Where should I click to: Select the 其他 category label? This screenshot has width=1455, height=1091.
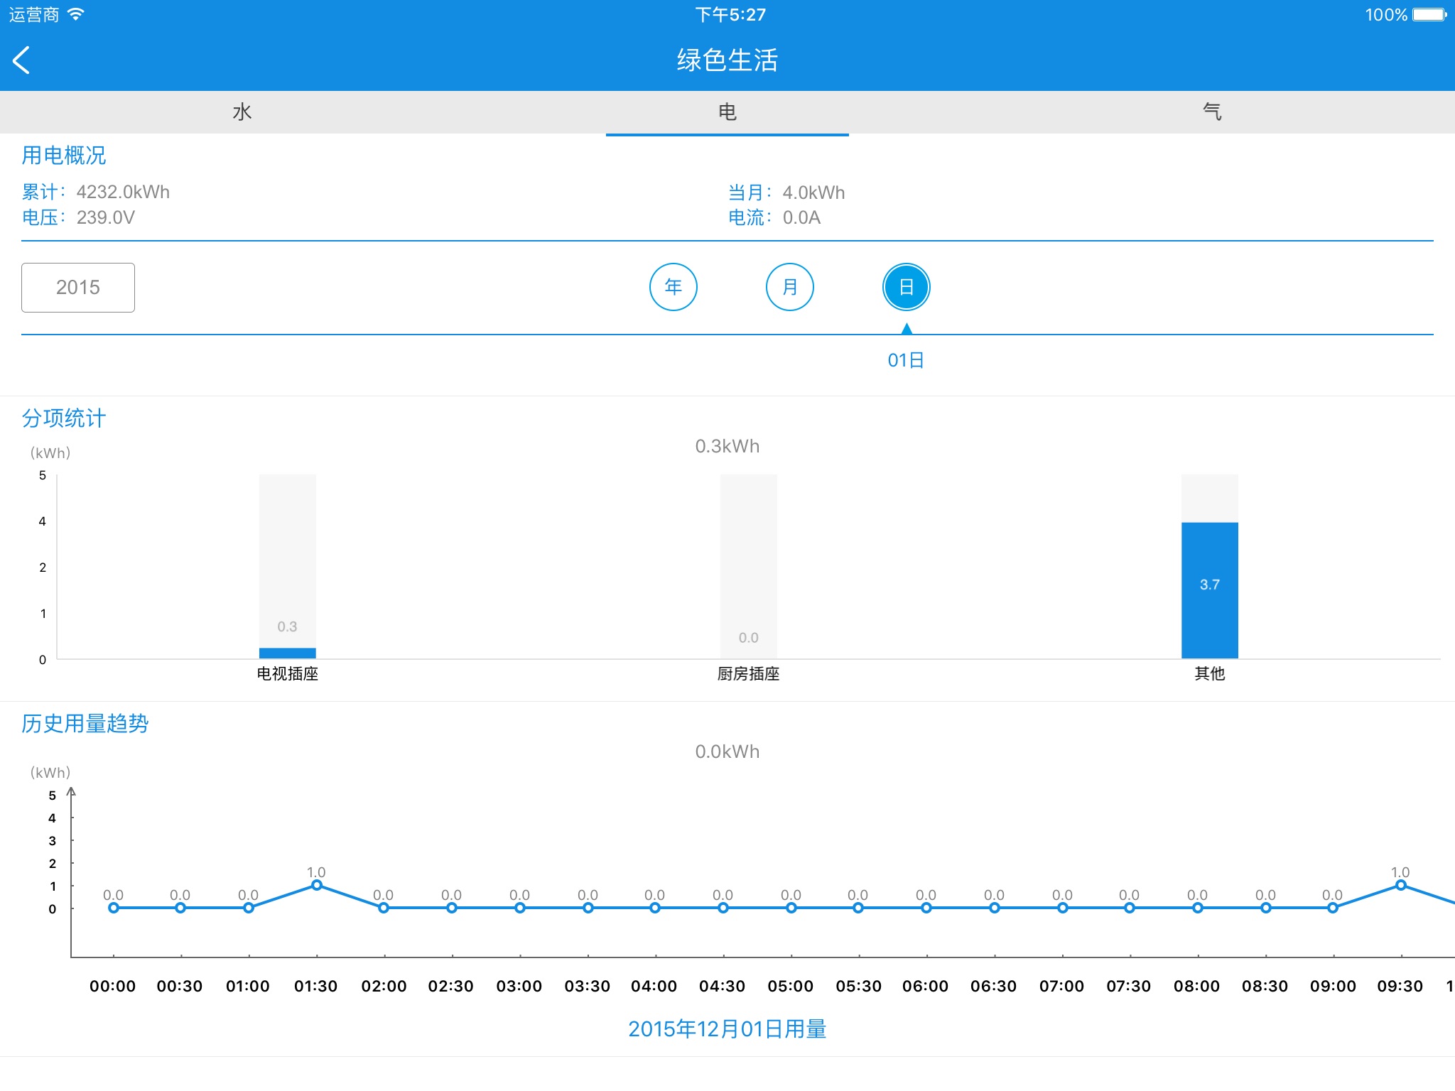click(x=1210, y=673)
